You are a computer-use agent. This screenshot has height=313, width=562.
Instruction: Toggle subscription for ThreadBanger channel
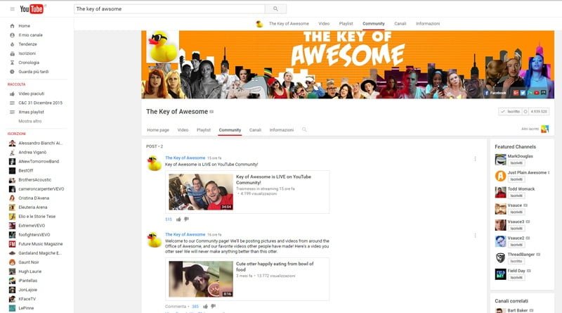[x=516, y=262]
